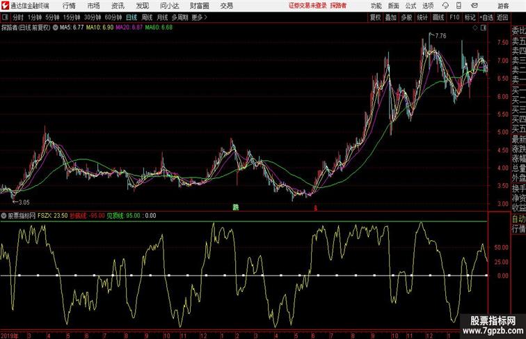Screen dimensions: 526x339
Task: Click the 标记 mark button
Action: pos(470,17)
